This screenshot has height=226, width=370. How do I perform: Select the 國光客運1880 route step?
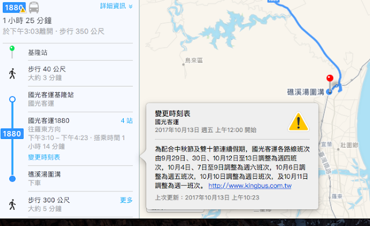tap(80, 139)
